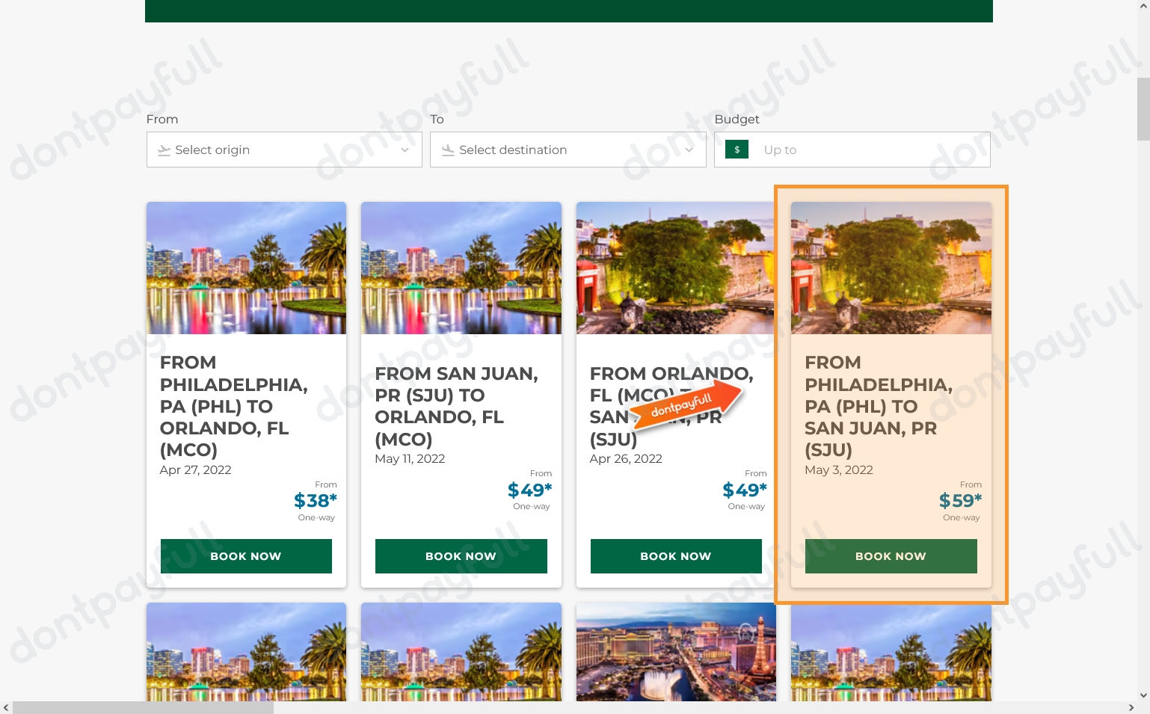Book the highlighted Philadelphia to San Juan flight
Viewport: 1150px width, 714px height.
click(891, 556)
